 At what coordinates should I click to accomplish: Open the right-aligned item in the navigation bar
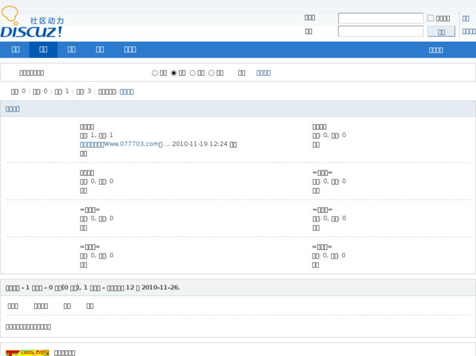click(436, 50)
